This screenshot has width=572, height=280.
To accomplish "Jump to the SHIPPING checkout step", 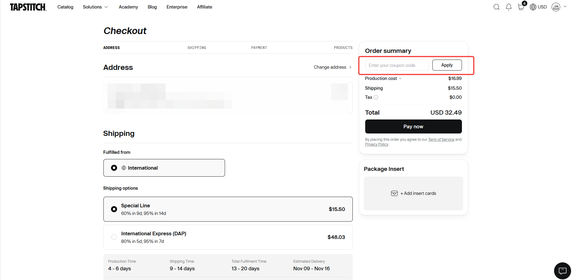I will point(197,48).
